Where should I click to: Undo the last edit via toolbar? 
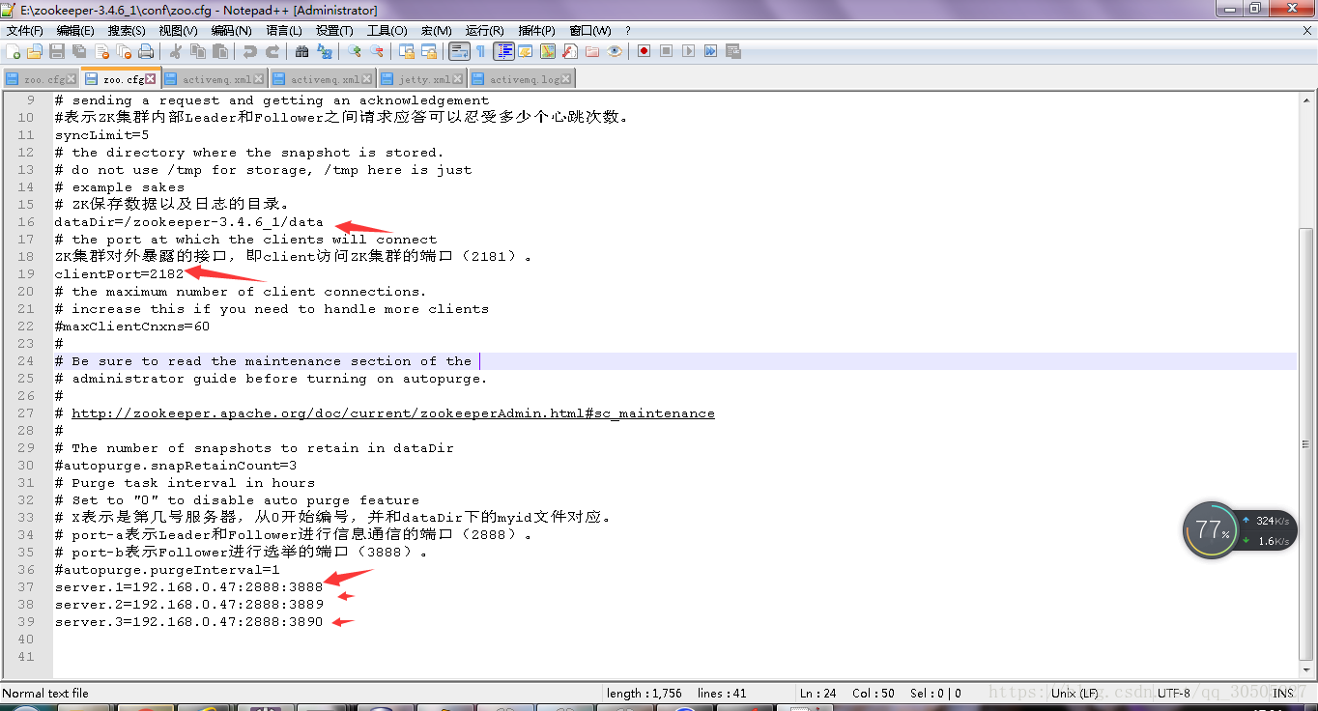click(x=249, y=51)
